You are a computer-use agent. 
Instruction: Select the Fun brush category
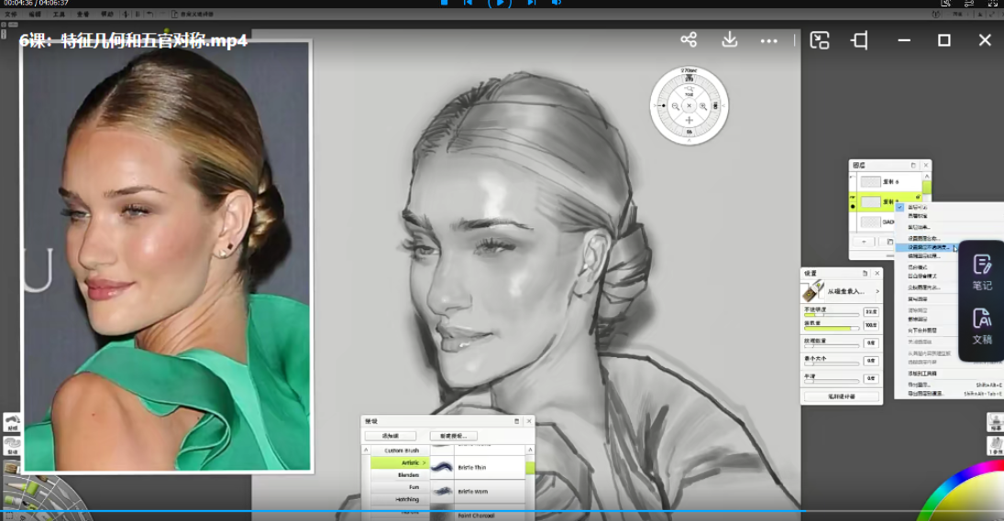(400, 487)
